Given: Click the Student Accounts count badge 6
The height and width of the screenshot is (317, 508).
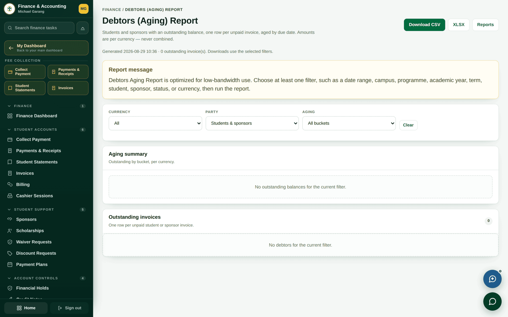Looking at the screenshot, I should click(x=83, y=130).
